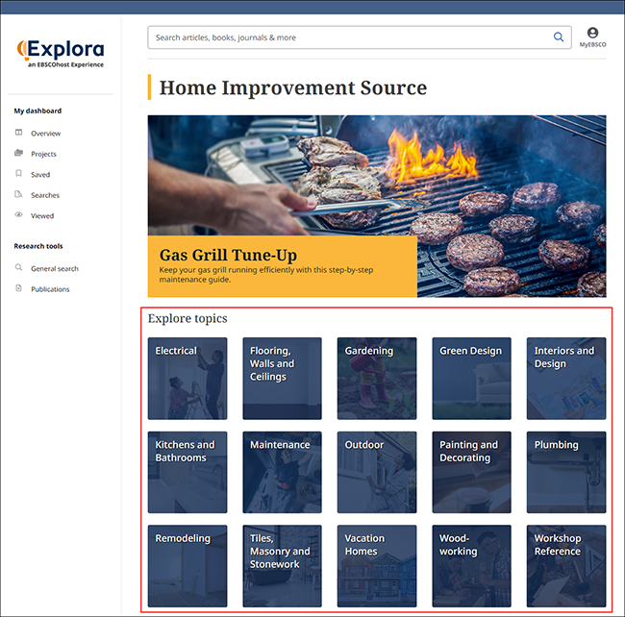Click the Publications document icon
625x617 pixels.
point(18,288)
